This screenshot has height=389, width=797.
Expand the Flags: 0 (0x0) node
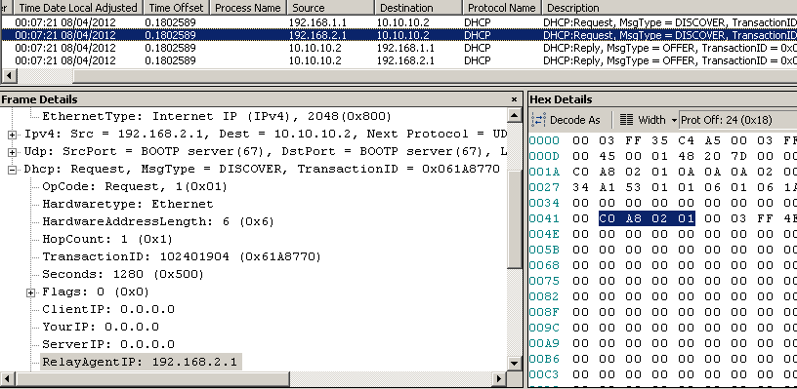(31, 292)
